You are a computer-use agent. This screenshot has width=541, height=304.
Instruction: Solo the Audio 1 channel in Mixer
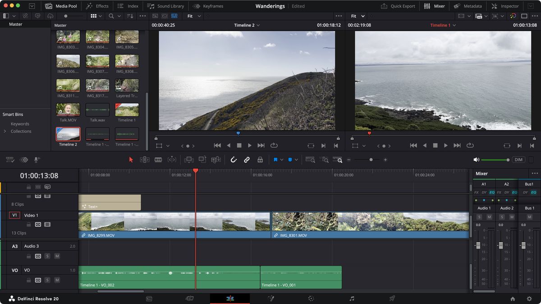pyautogui.click(x=479, y=217)
